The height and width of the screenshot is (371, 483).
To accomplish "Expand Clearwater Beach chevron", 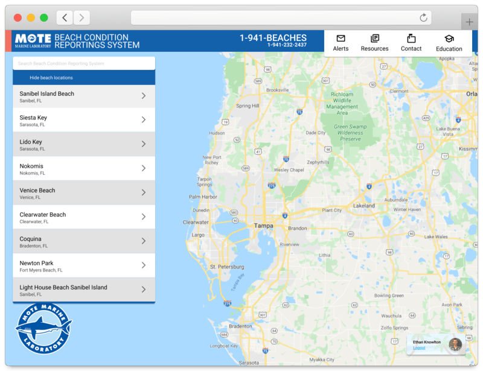I will (x=144, y=217).
